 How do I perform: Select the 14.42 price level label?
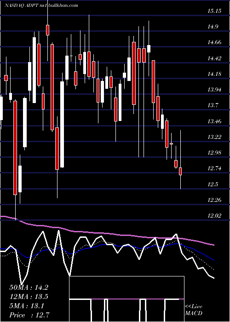[214, 58]
